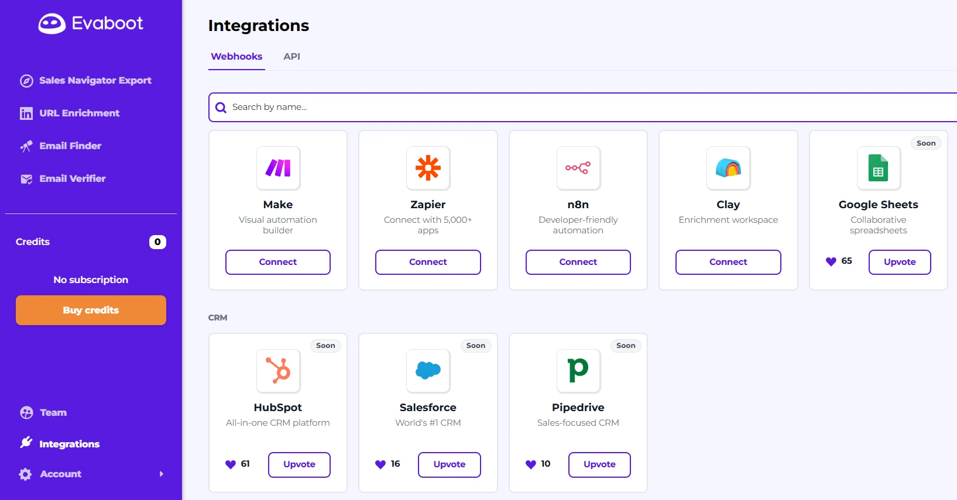The height and width of the screenshot is (500, 957).
Task: Click the heart icon on Salesforce card
Action: [x=380, y=464]
